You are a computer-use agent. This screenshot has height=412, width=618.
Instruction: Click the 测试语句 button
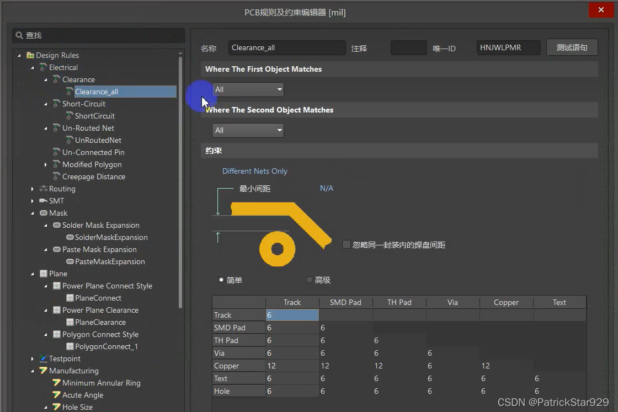[x=572, y=47]
